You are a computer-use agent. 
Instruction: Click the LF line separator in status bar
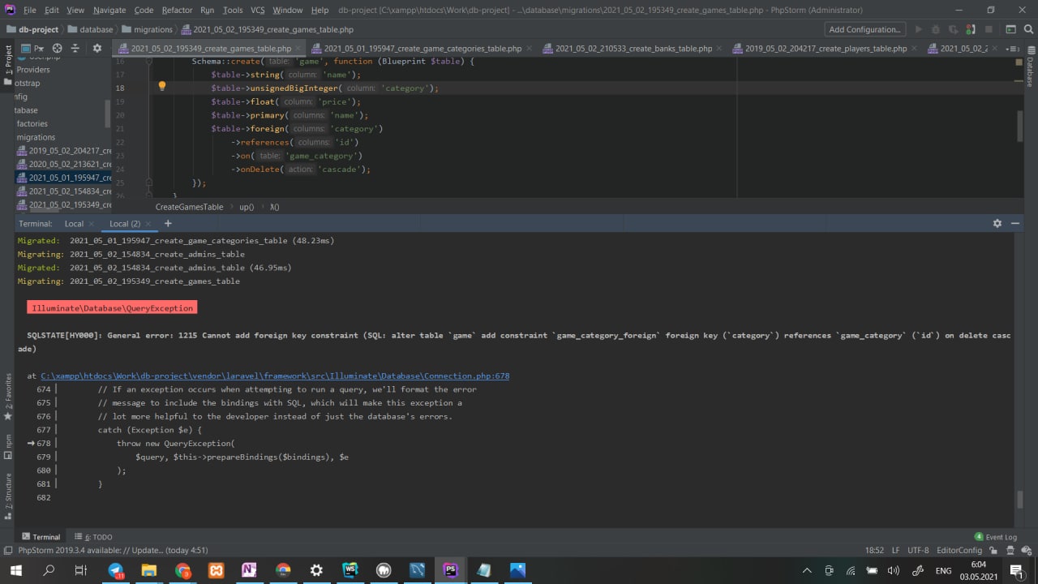(895, 550)
